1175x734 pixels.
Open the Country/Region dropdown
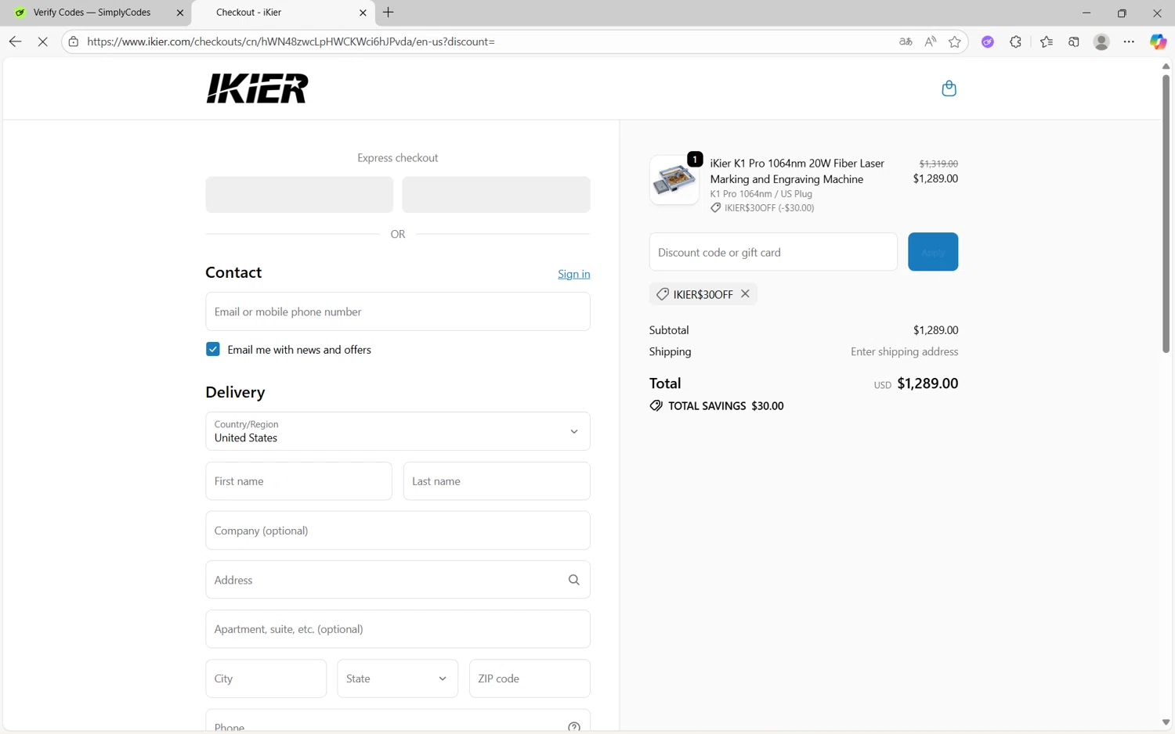point(398,431)
